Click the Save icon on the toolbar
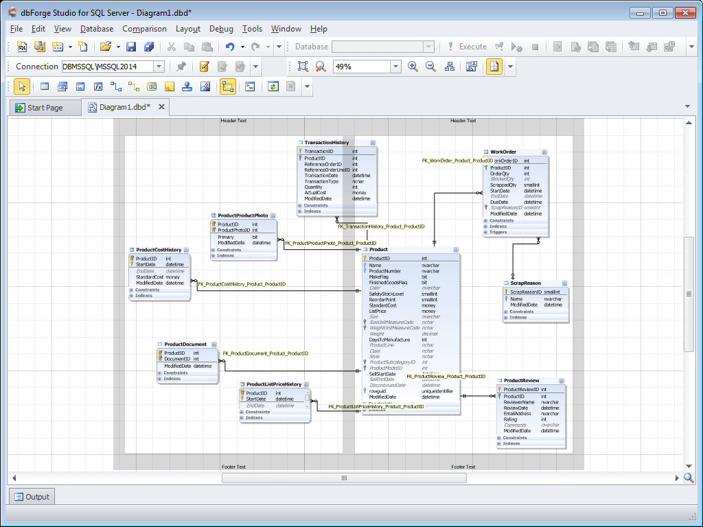This screenshot has width=703, height=527. 131,47
